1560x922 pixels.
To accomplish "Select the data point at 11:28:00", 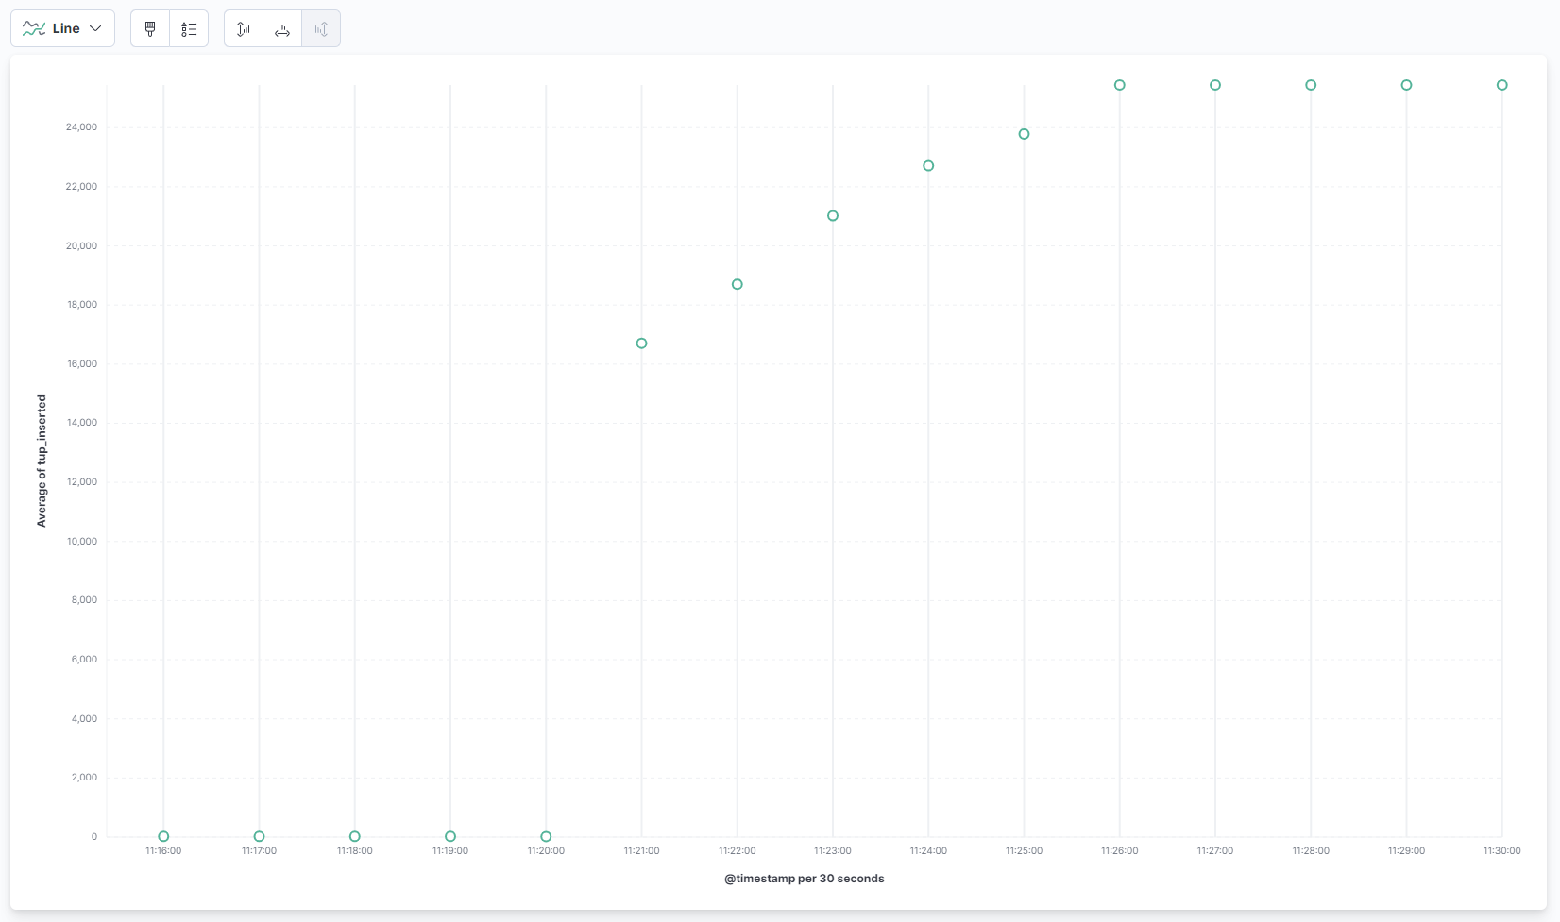I will tap(1311, 85).
